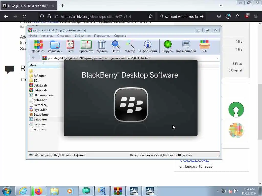
Task: Reload the page in Firefox
Action: (x=25, y=17)
